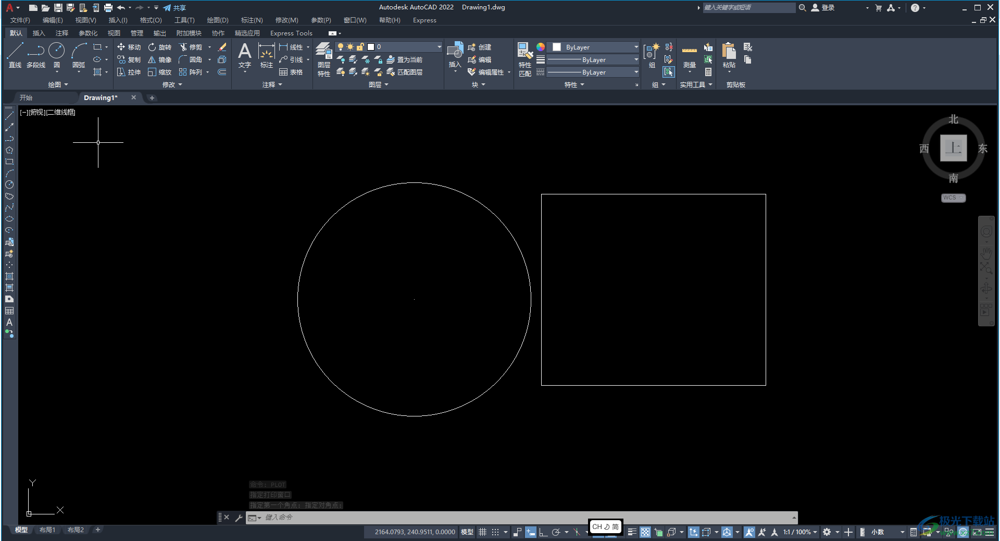Select the Line (直线) tool in the ribbon
The height and width of the screenshot is (541, 1000).
[15, 55]
